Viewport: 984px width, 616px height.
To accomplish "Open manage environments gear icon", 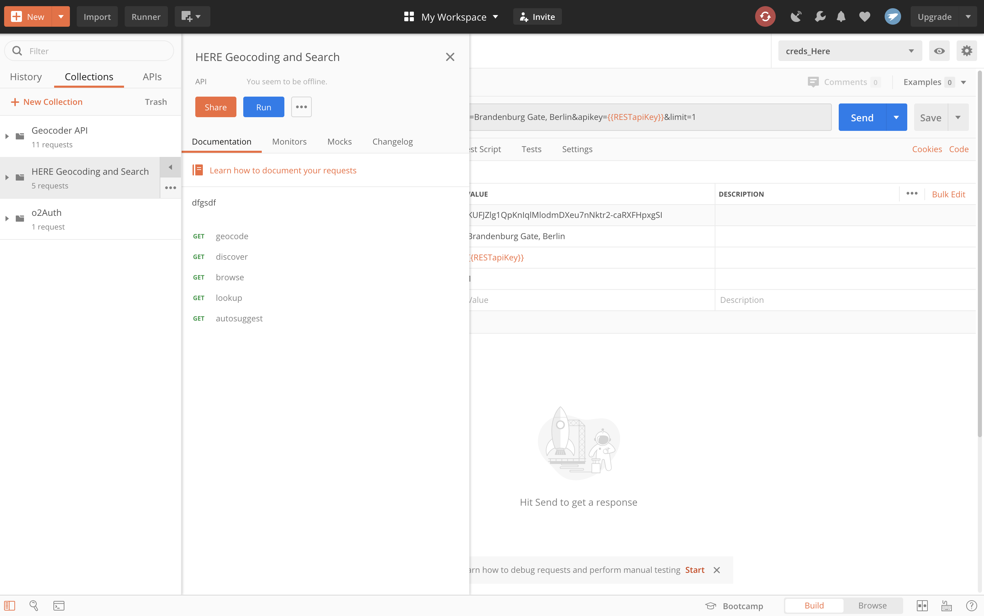I will [967, 51].
